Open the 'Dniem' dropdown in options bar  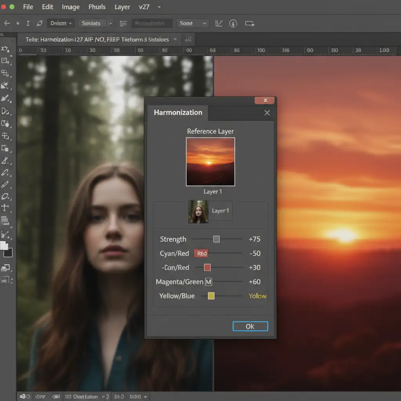pyautogui.click(x=61, y=23)
